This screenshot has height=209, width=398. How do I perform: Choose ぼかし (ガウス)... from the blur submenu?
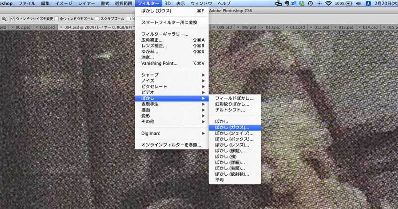(x=232, y=127)
